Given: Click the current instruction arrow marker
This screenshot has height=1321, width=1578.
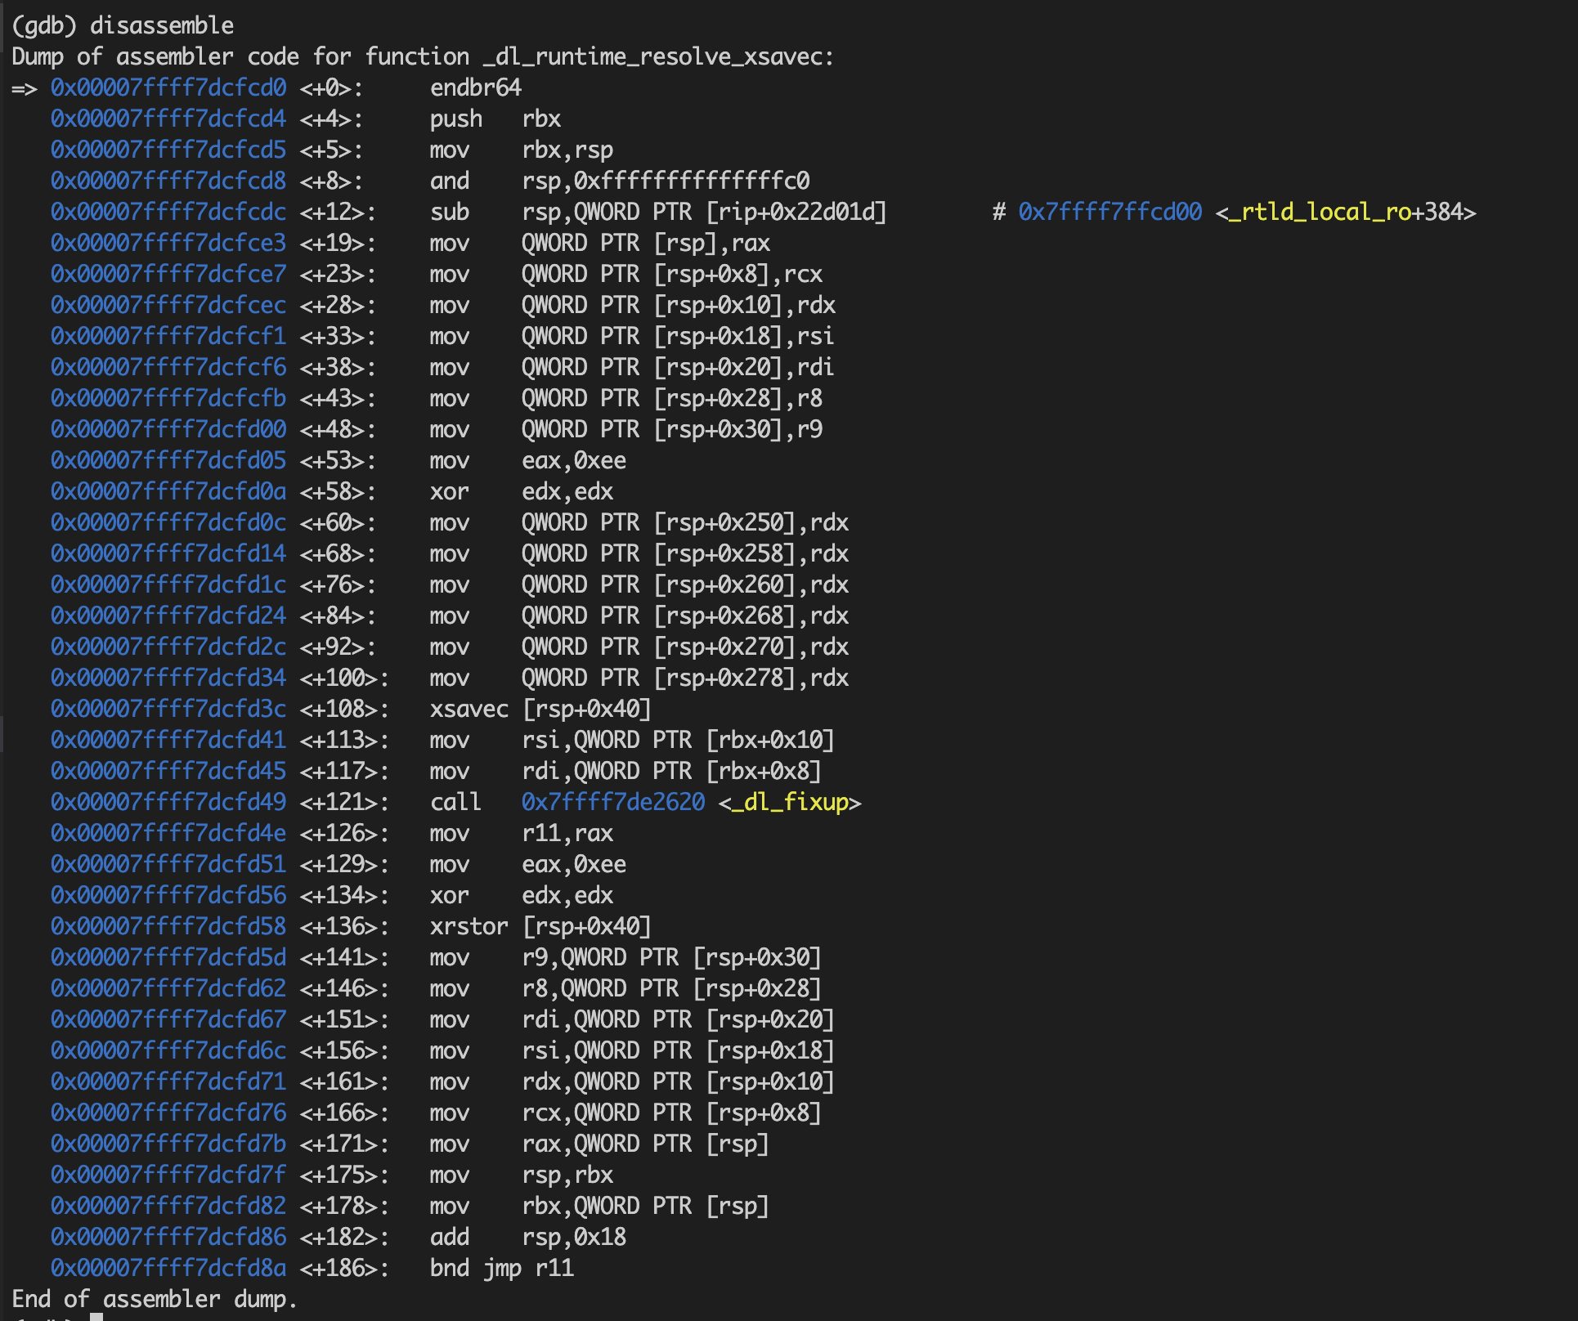Looking at the screenshot, I should coord(25,88).
